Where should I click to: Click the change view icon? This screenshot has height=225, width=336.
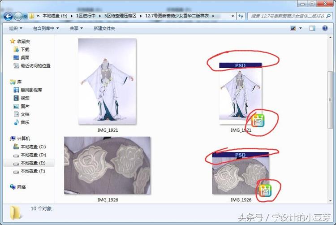coord(293,28)
